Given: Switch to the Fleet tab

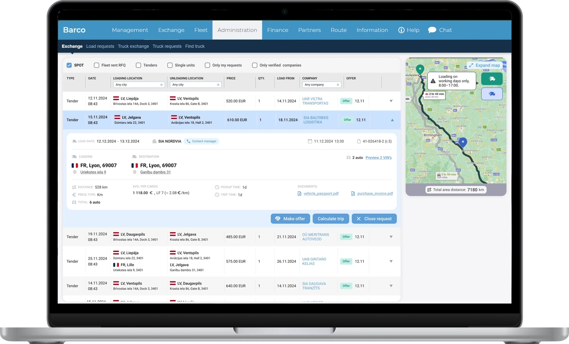Looking at the screenshot, I should 201,30.
